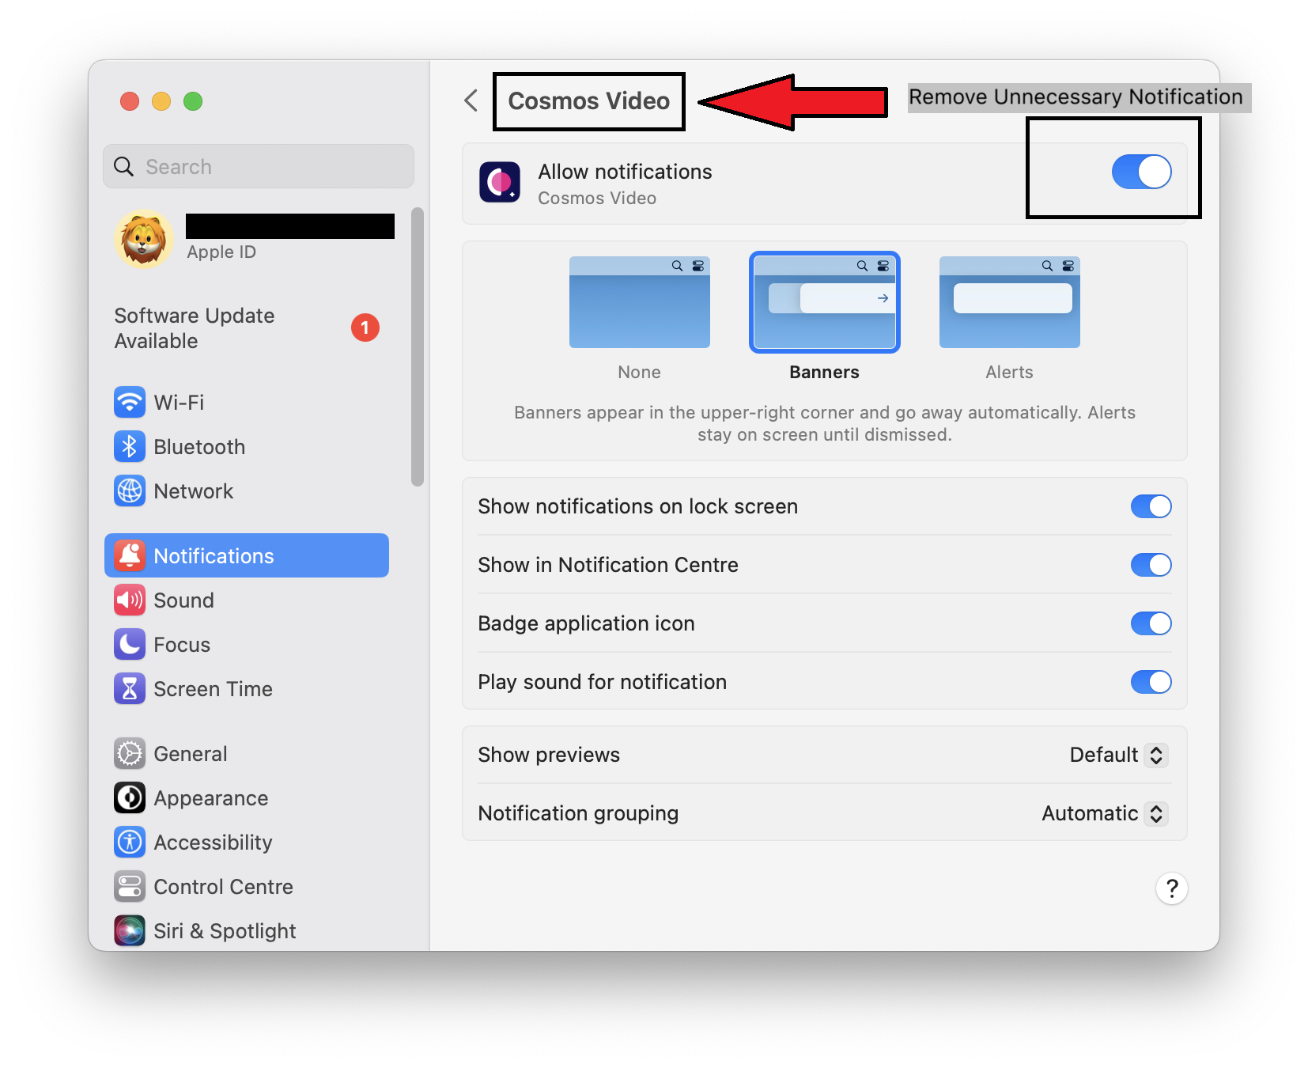Open Software Update Available item
Screen dimensions: 1308x1068
(x=247, y=328)
